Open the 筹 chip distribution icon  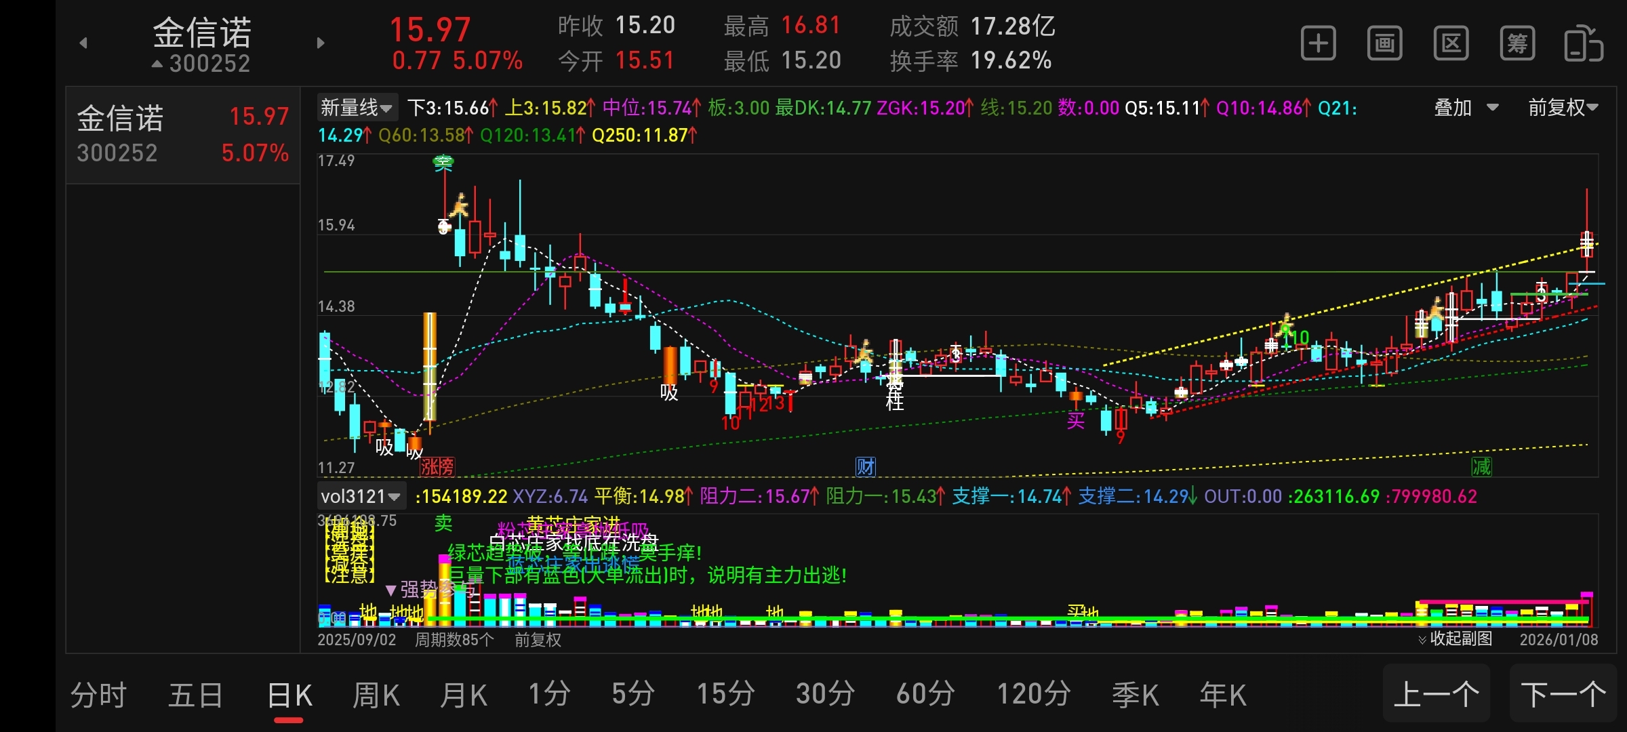(x=1517, y=44)
